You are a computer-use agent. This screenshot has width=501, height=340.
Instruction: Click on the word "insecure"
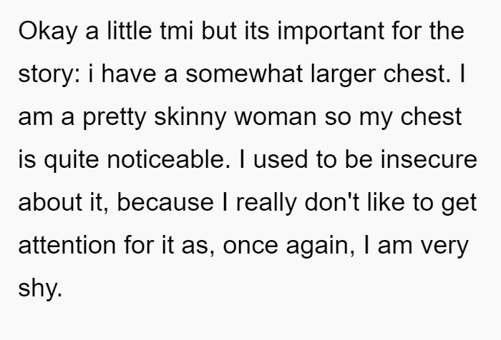(429, 159)
